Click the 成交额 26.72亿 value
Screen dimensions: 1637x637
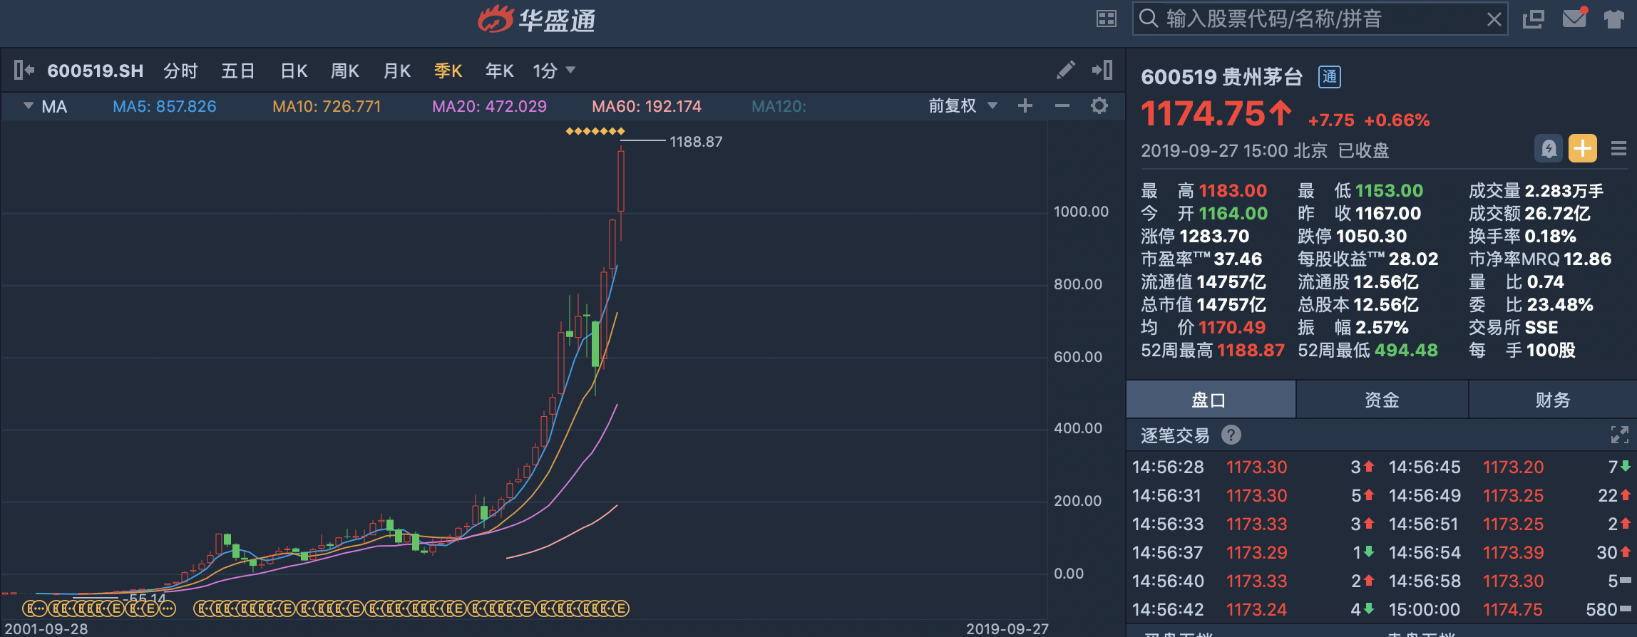click(1558, 214)
